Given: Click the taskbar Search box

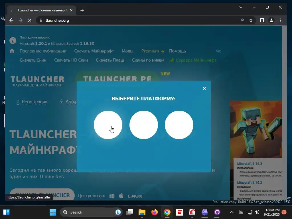Looking at the screenshot, I should point(91,212).
